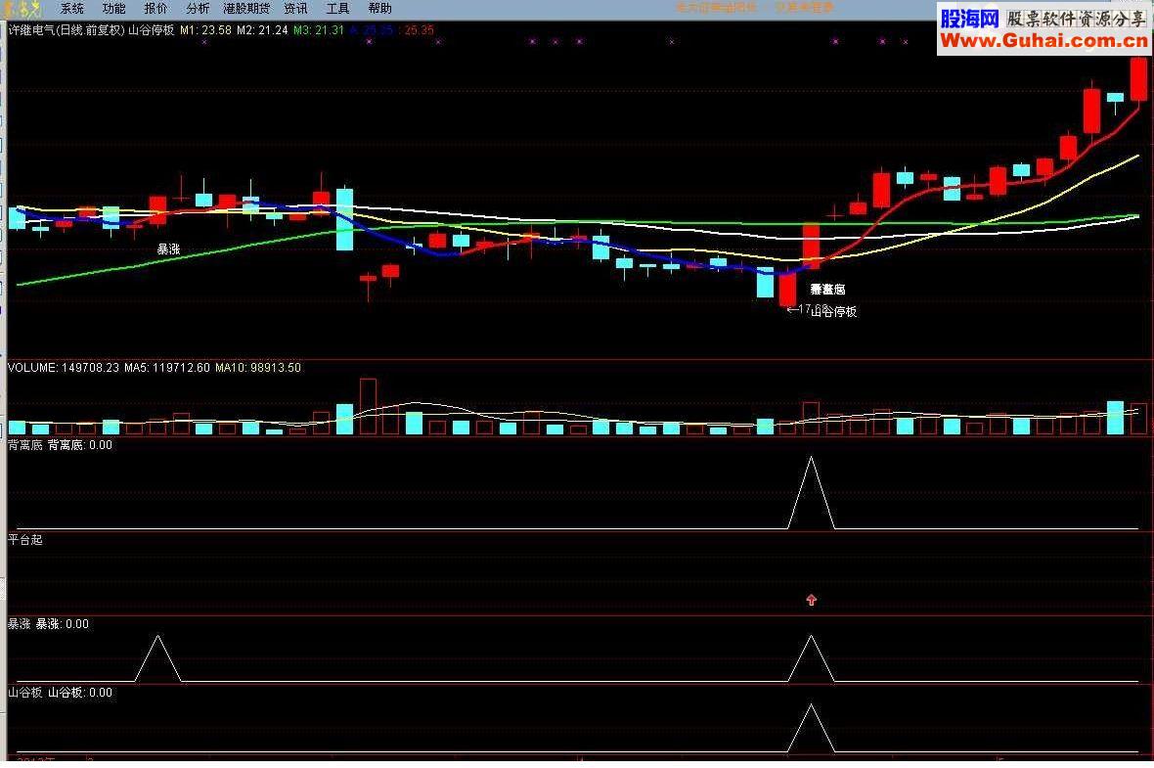The width and height of the screenshot is (1154, 768).
Task: Open the 系统 menu
Action: pyautogui.click(x=72, y=9)
